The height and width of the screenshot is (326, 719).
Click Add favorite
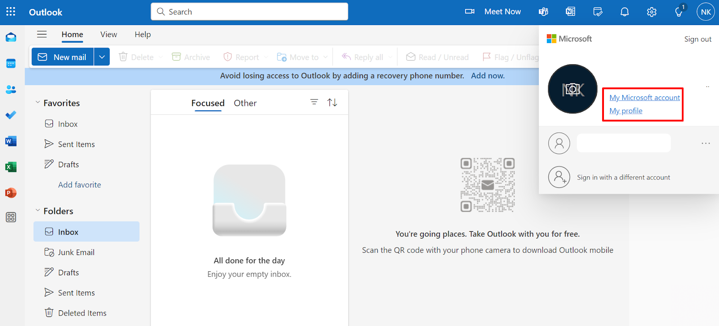80,185
